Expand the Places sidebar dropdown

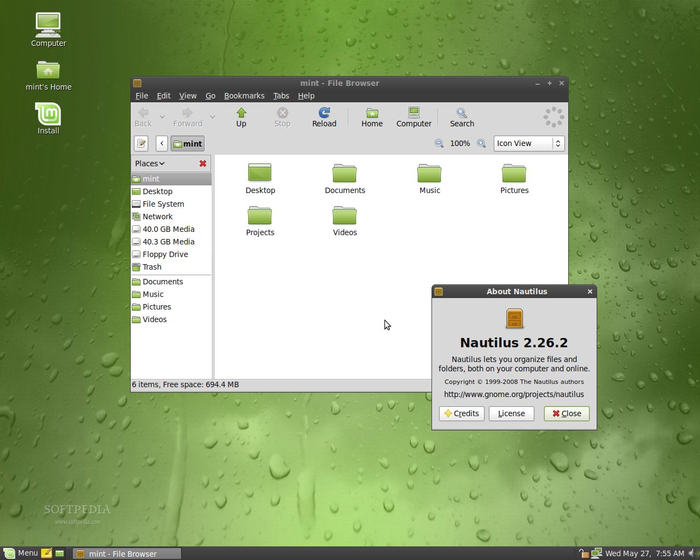pos(150,164)
